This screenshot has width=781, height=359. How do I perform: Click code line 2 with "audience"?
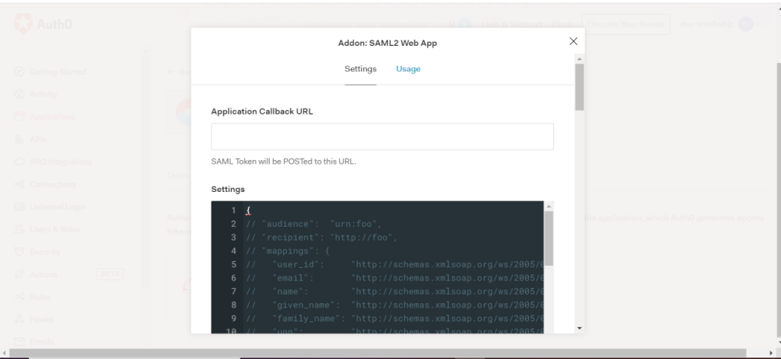313,224
